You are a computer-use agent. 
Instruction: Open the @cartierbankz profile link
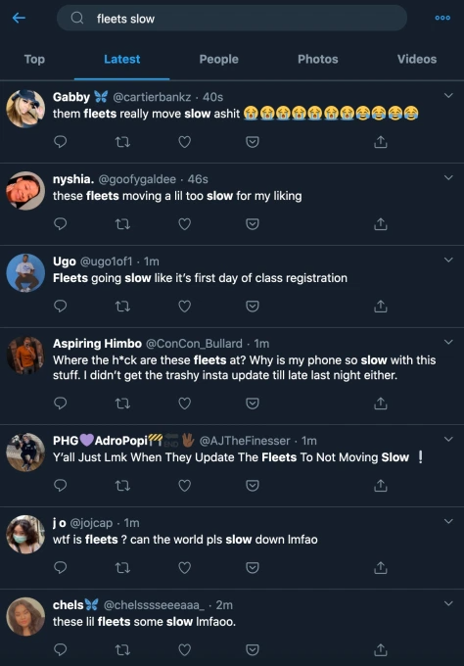152,97
